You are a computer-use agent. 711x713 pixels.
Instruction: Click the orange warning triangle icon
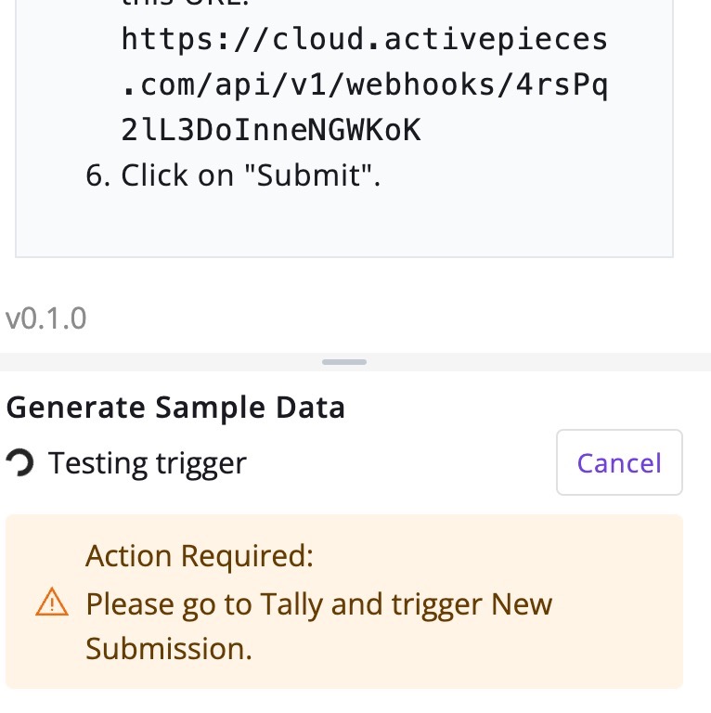52,604
